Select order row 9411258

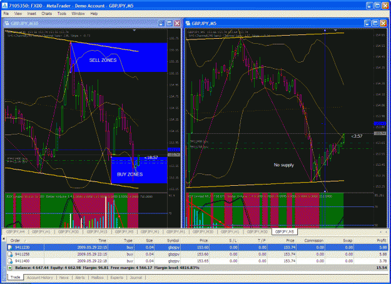[198, 255]
